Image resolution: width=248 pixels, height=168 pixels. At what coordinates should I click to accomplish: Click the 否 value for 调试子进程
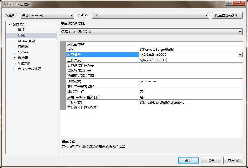tap(191, 92)
